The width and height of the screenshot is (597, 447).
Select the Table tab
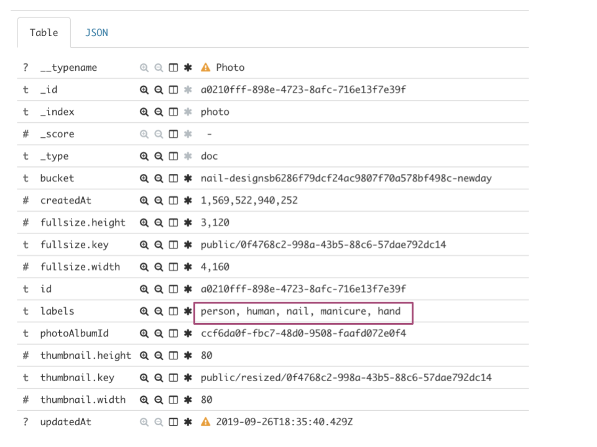point(44,32)
